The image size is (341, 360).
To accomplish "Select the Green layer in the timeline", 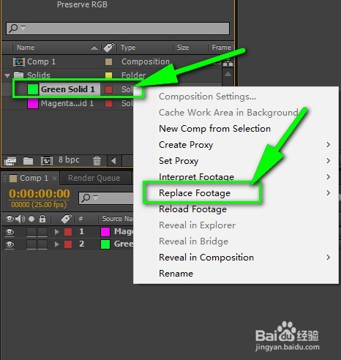I will coord(124,244).
